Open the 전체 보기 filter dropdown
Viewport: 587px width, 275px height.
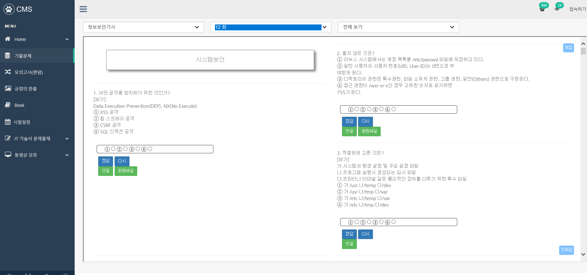(x=398, y=27)
